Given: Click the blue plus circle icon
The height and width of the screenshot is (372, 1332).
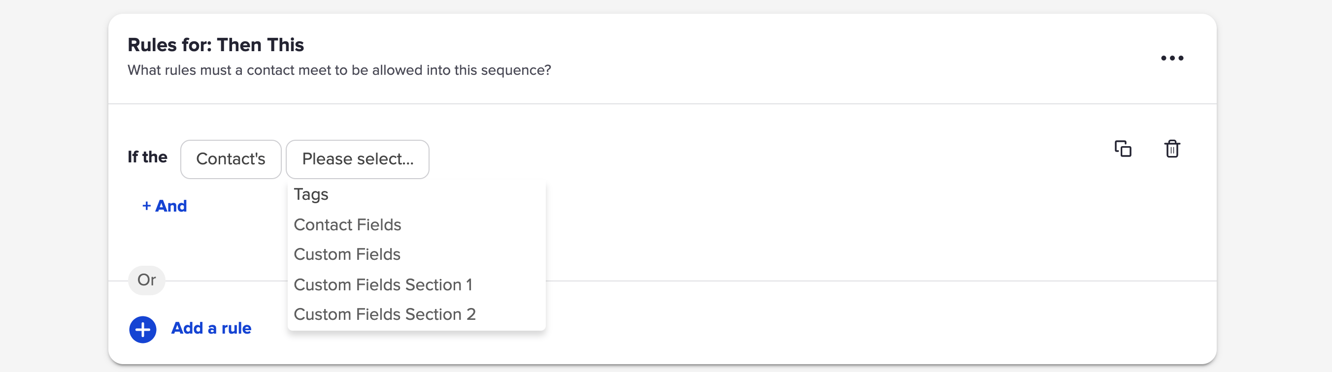Looking at the screenshot, I should click(x=143, y=329).
